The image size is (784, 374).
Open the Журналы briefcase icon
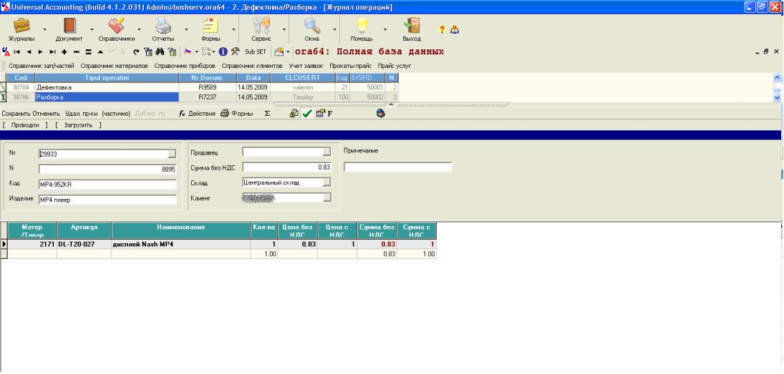[x=21, y=26]
